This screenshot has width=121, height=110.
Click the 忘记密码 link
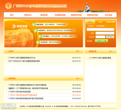pos(89,41)
